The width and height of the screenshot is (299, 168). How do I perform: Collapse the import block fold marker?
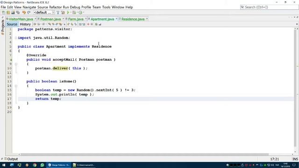tap(16, 38)
